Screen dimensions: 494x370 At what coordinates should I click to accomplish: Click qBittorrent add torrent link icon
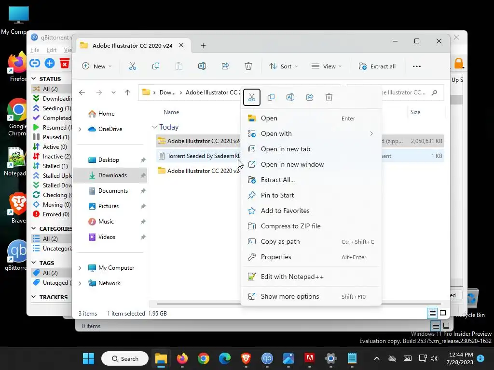pyautogui.click(x=35, y=63)
